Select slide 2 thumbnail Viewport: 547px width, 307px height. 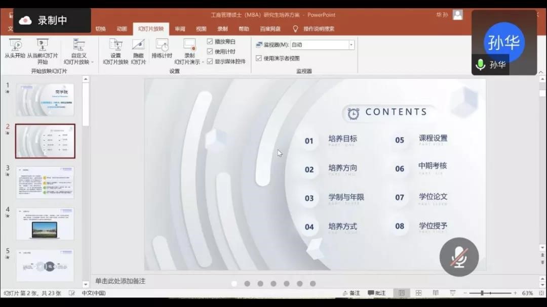[45, 141]
